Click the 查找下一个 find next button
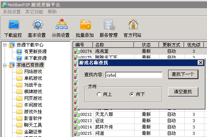This screenshot has width=207, height=137. tap(183, 74)
